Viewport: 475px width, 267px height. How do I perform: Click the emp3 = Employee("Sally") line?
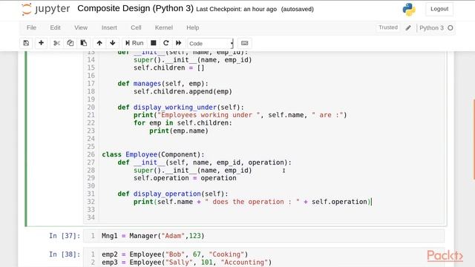coord(186,262)
